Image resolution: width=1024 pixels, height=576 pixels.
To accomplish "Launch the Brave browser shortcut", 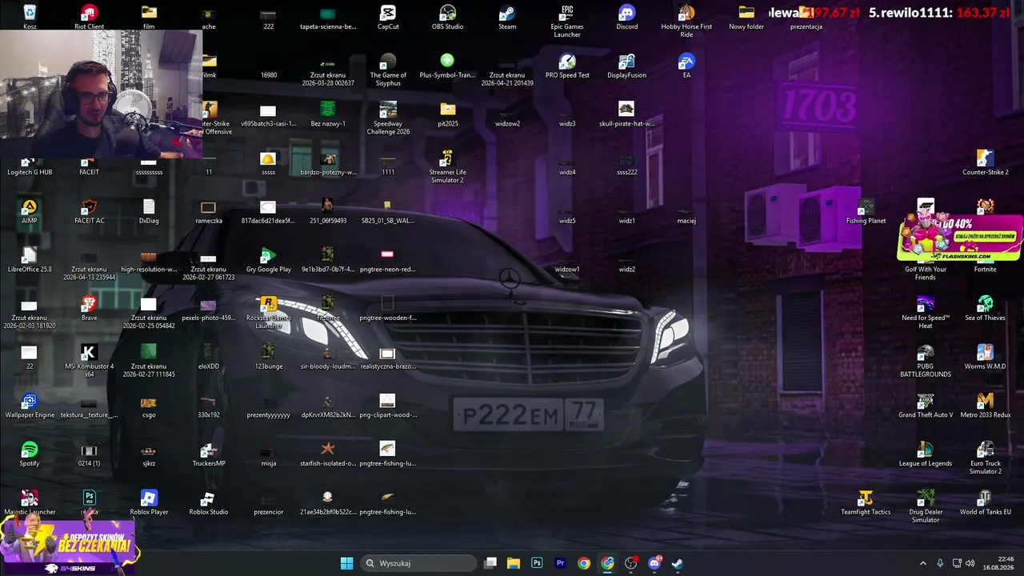I will 89,308.
